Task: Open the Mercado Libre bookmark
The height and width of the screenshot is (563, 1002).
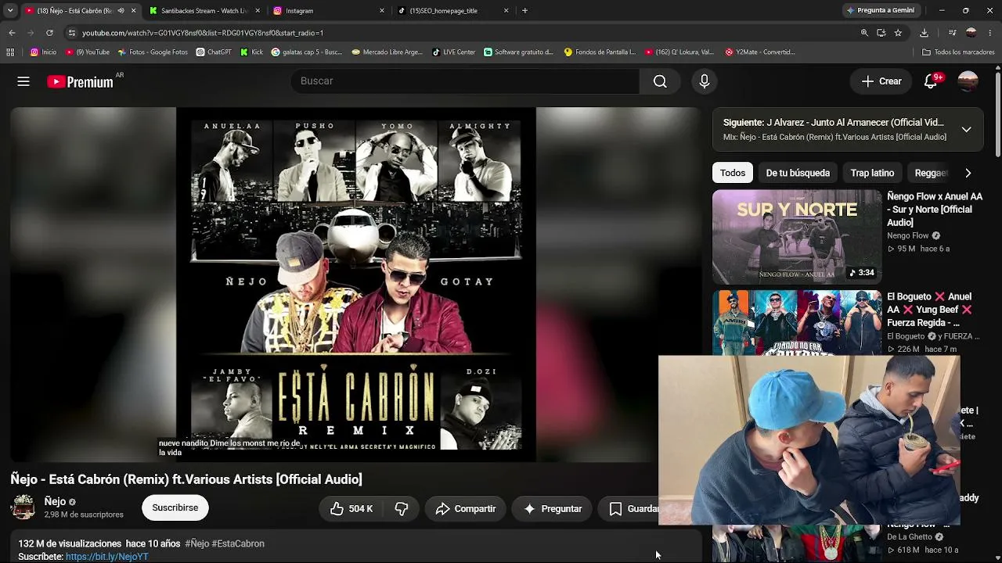Action: [x=387, y=52]
